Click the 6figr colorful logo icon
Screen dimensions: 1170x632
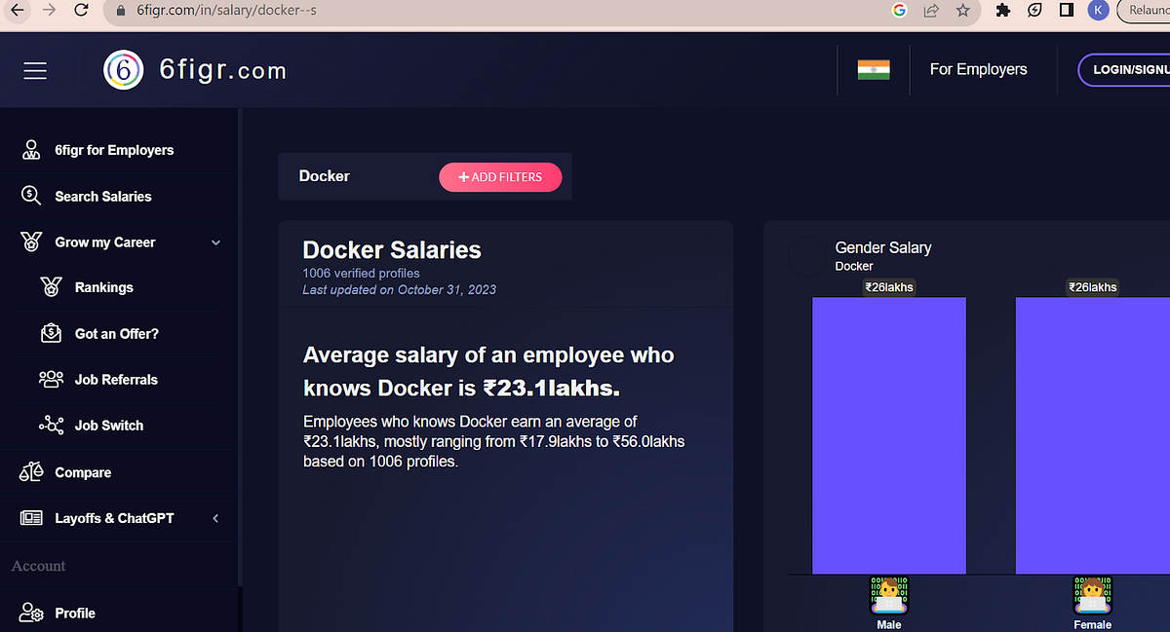(124, 70)
